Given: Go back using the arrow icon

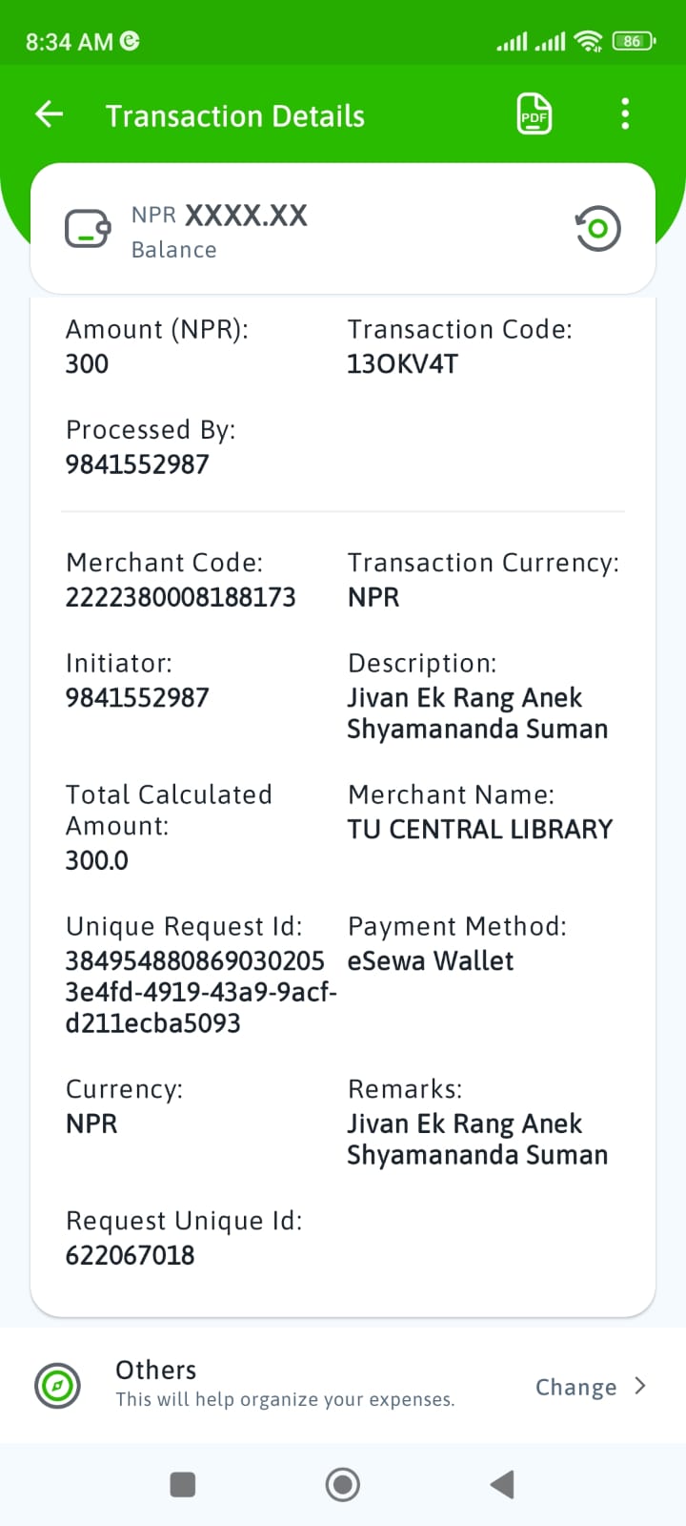Looking at the screenshot, I should [x=50, y=115].
